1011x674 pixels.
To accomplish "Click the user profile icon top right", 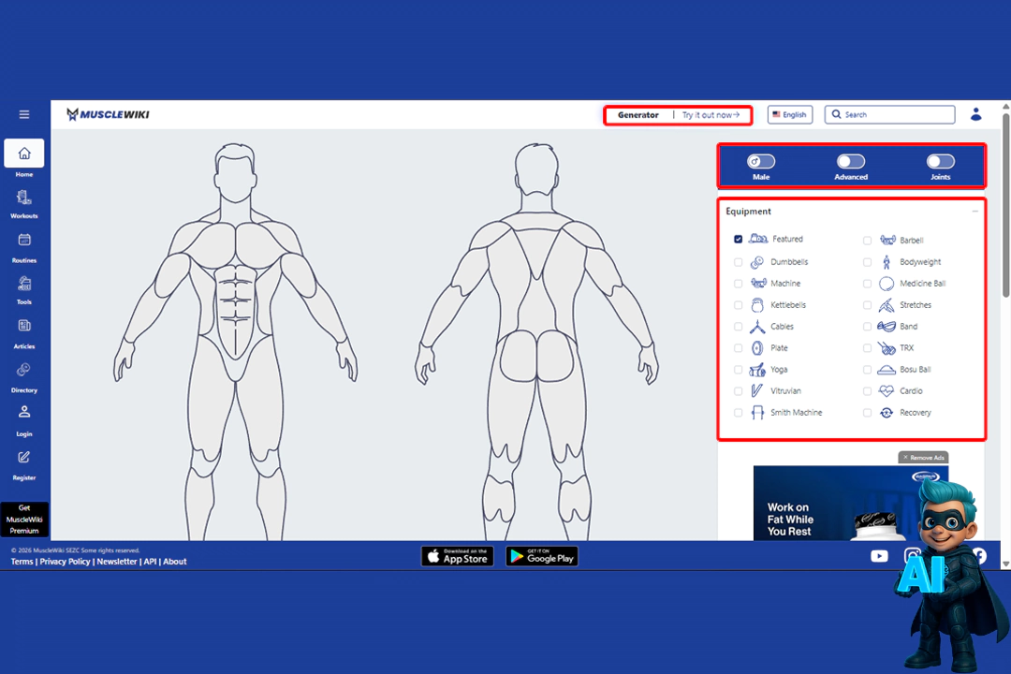I will tap(975, 114).
